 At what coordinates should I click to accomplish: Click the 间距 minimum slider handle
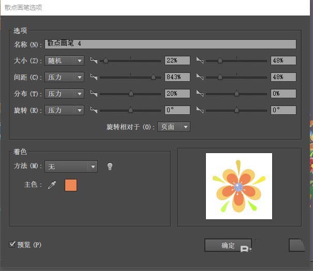tap(153, 77)
